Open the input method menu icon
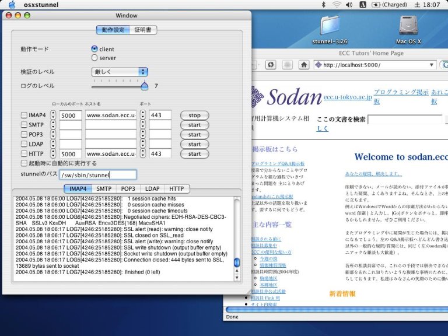 pyautogui.click(x=363, y=5)
